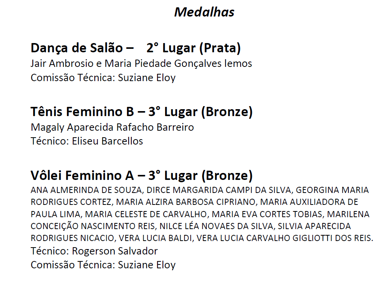390x281 pixels.
Task: Click DIRCE MARGARIDA CAMPI DA SILVA name
Action: pyautogui.click(x=219, y=190)
